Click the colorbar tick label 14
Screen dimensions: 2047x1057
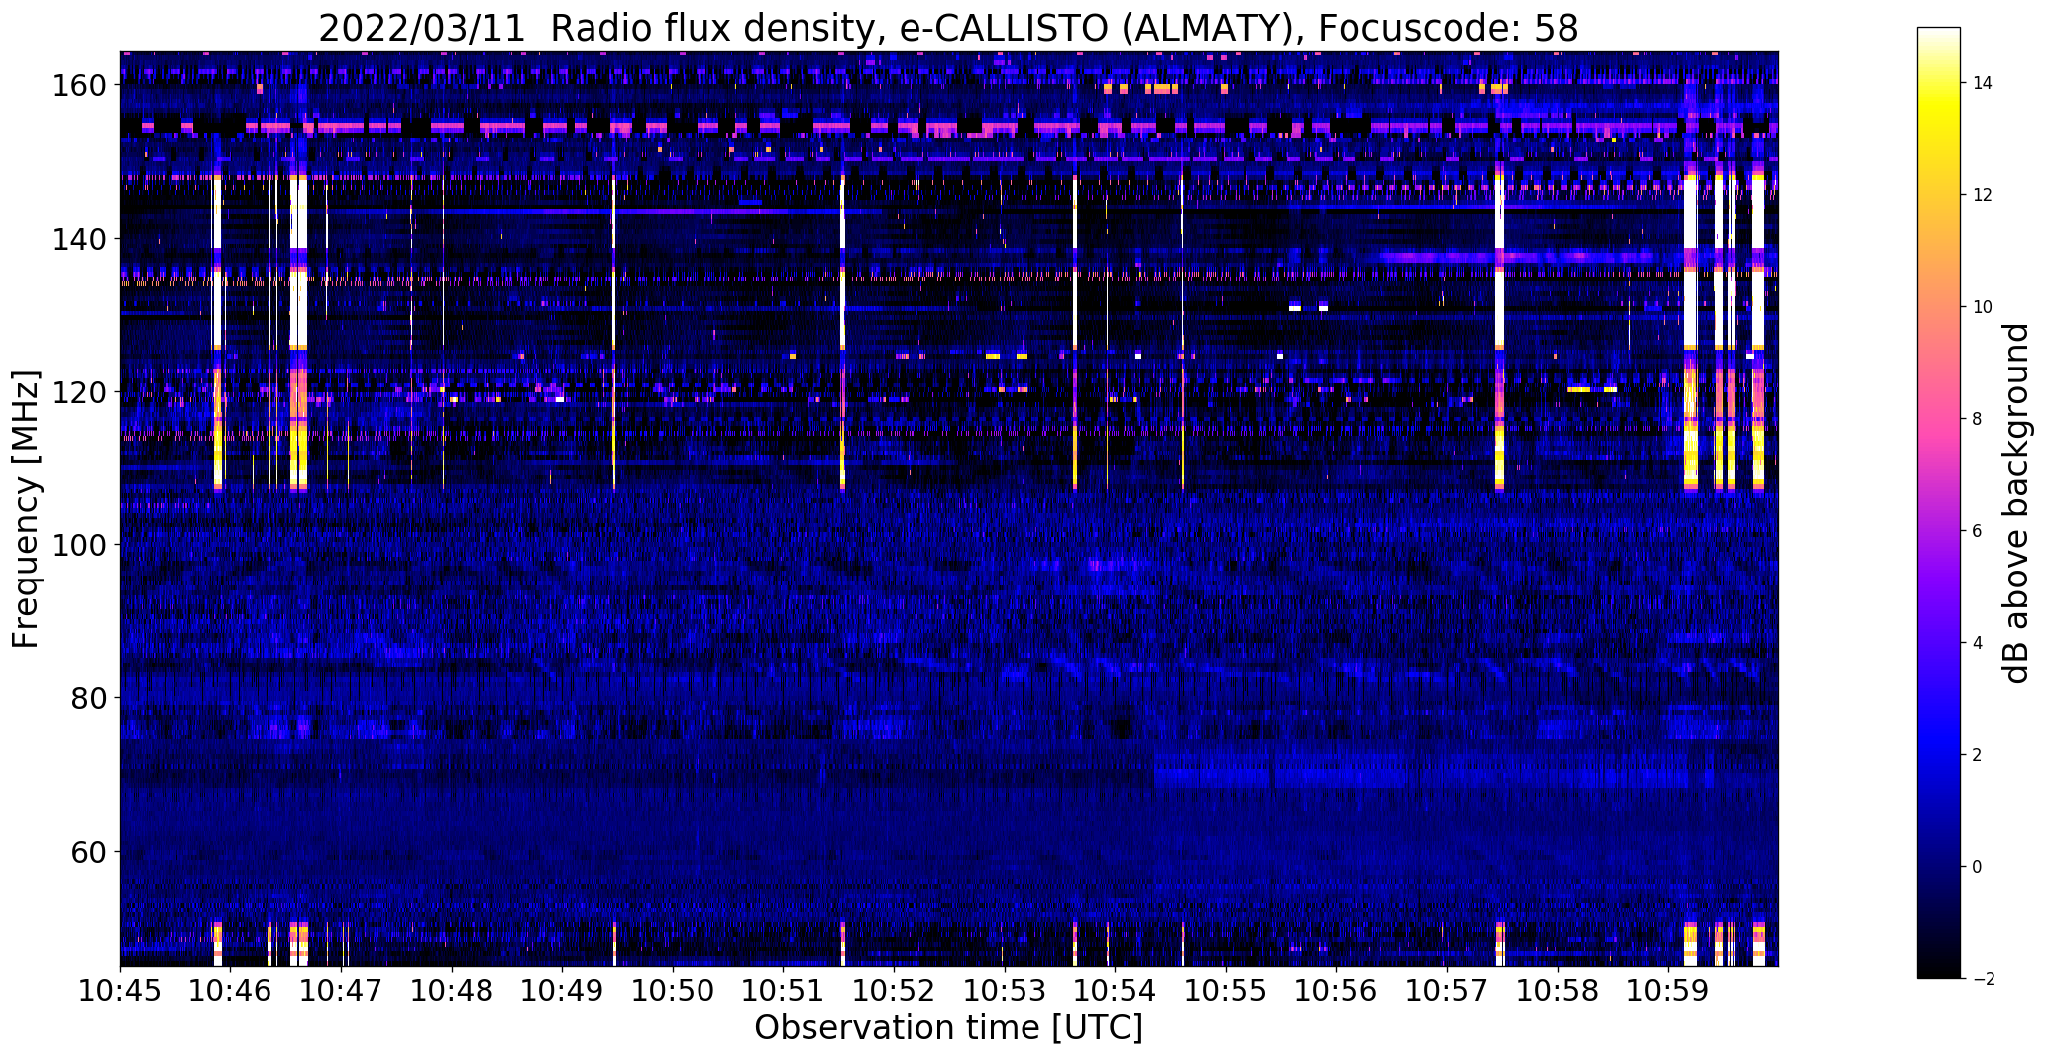(x=1983, y=83)
